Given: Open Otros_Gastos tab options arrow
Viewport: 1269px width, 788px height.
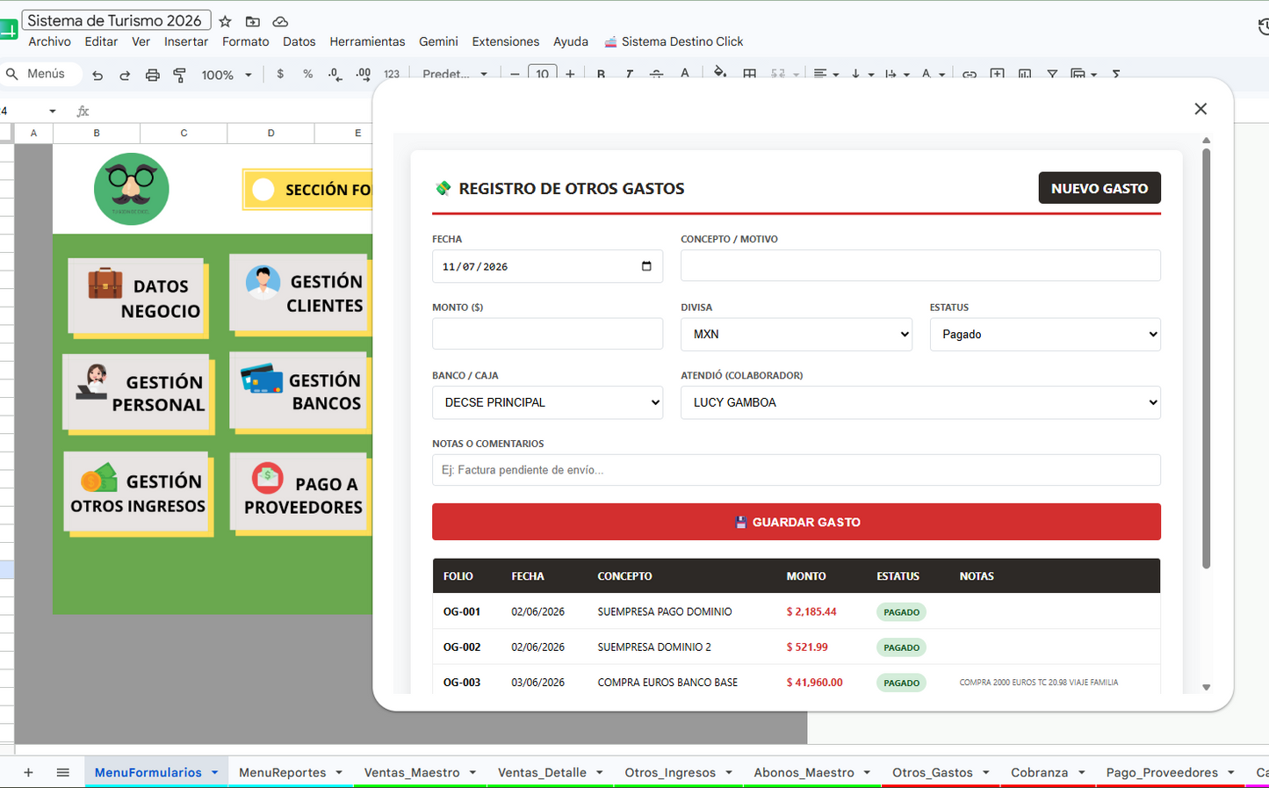Looking at the screenshot, I should (985, 772).
